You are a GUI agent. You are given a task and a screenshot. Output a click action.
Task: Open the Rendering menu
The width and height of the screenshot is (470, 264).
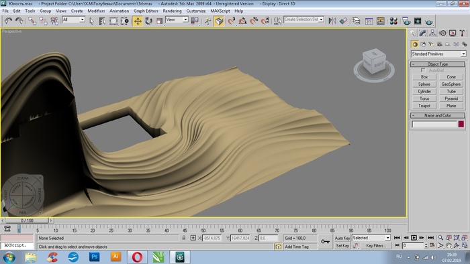click(x=172, y=11)
